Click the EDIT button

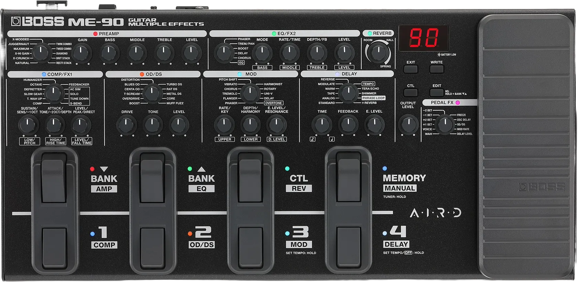click(x=437, y=93)
